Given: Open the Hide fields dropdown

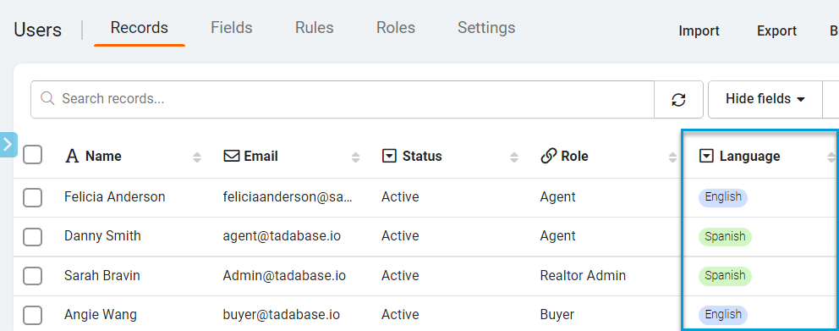Looking at the screenshot, I should point(765,99).
